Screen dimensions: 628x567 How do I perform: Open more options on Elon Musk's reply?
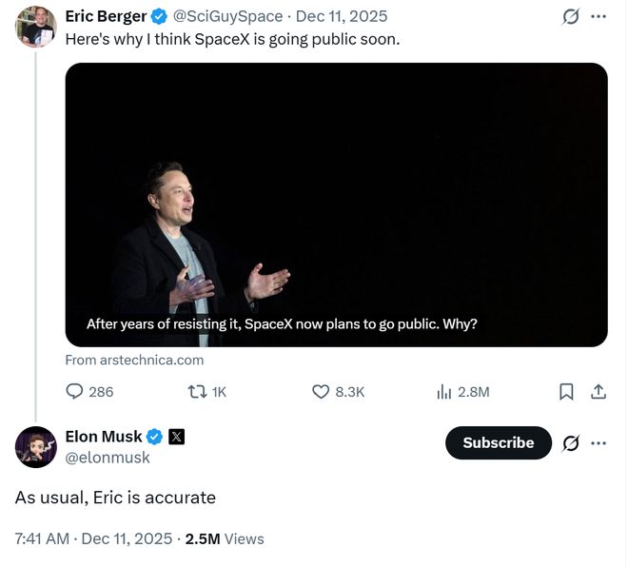[599, 442]
